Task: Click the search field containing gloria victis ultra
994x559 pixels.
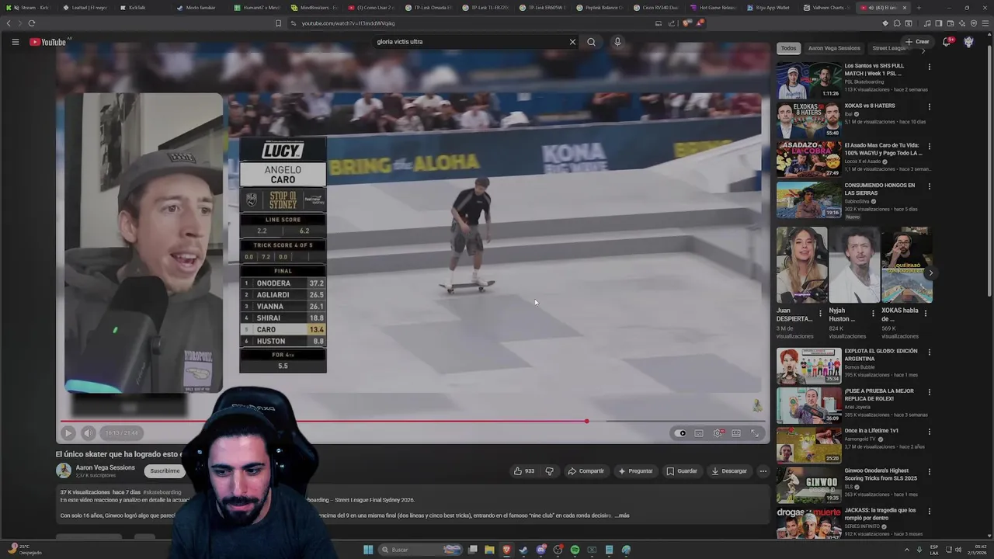Action: 470,42
